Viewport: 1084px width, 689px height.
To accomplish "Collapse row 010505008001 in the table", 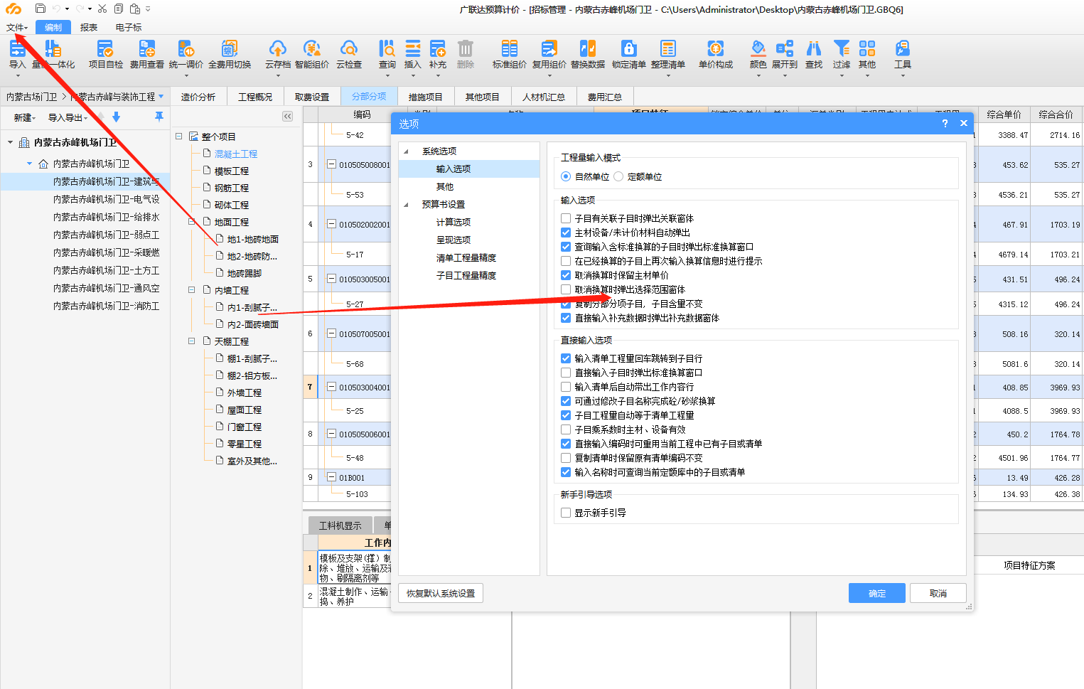I will pos(331,164).
